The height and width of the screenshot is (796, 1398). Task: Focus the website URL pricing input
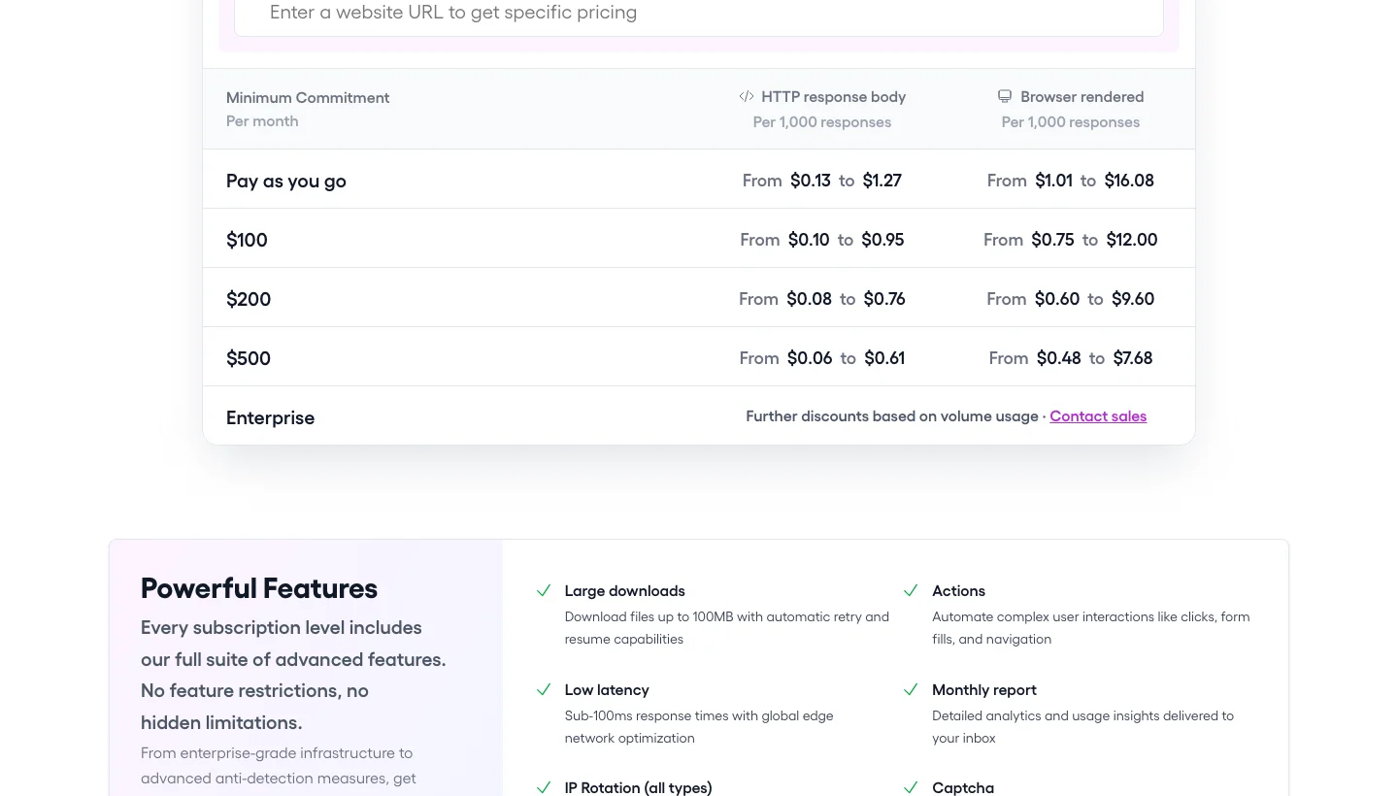[x=699, y=14]
